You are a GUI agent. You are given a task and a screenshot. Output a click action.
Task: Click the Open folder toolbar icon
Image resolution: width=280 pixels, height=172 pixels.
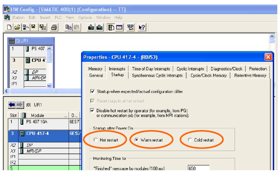[x=17, y=28]
